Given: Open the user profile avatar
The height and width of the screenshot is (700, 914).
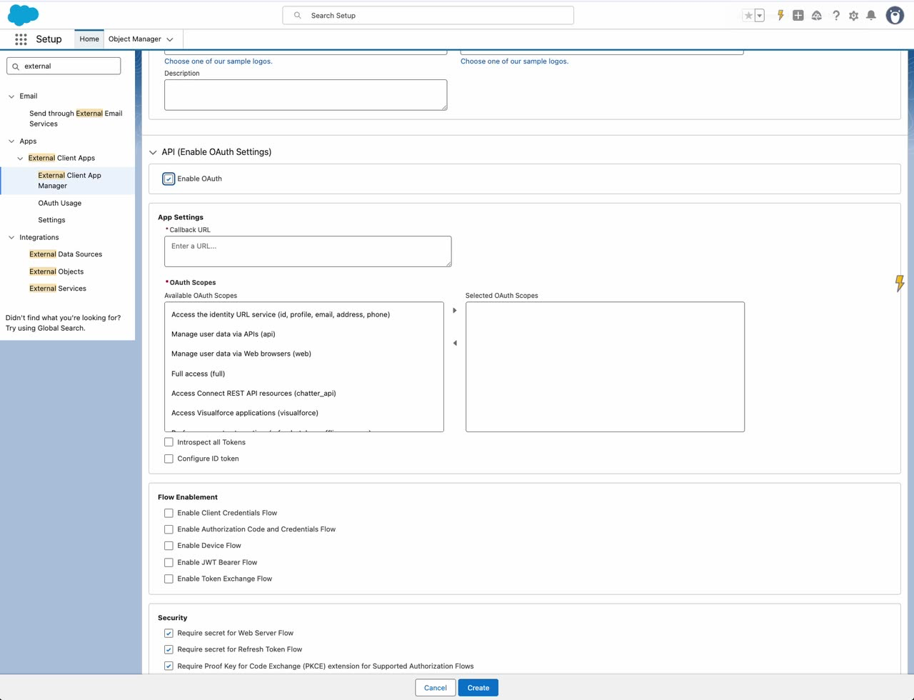Looking at the screenshot, I should 895,15.
